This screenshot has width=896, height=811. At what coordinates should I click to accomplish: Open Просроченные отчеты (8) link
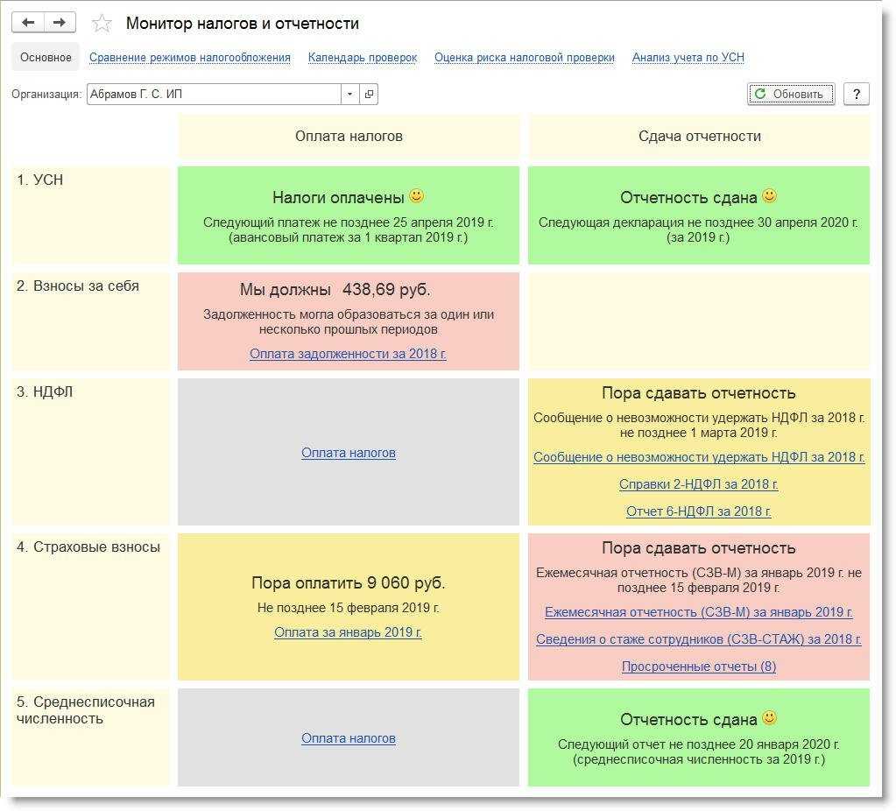pos(698,666)
